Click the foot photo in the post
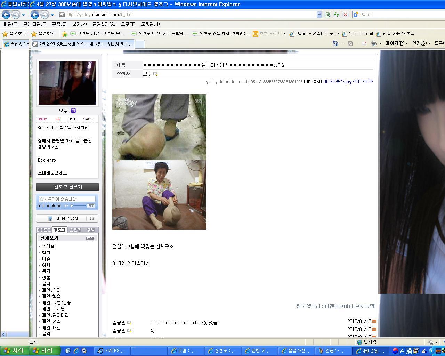The height and width of the screenshot is (356, 445). (159, 127)
